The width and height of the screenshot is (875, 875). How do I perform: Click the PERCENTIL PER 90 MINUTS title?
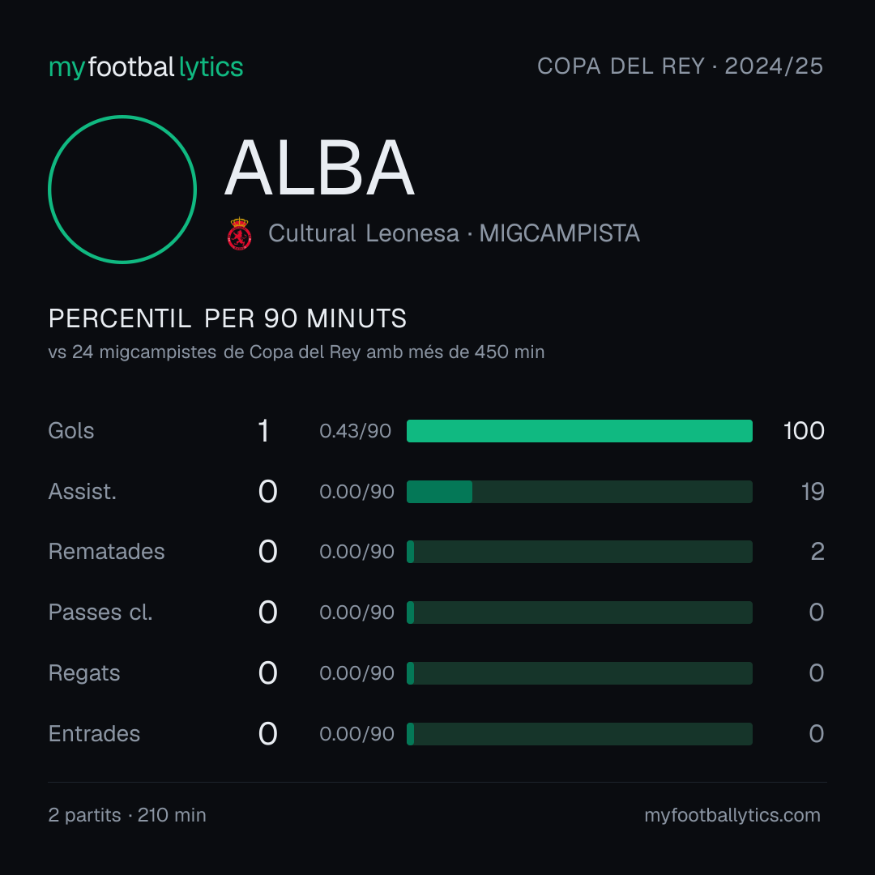tap(227, 318)
